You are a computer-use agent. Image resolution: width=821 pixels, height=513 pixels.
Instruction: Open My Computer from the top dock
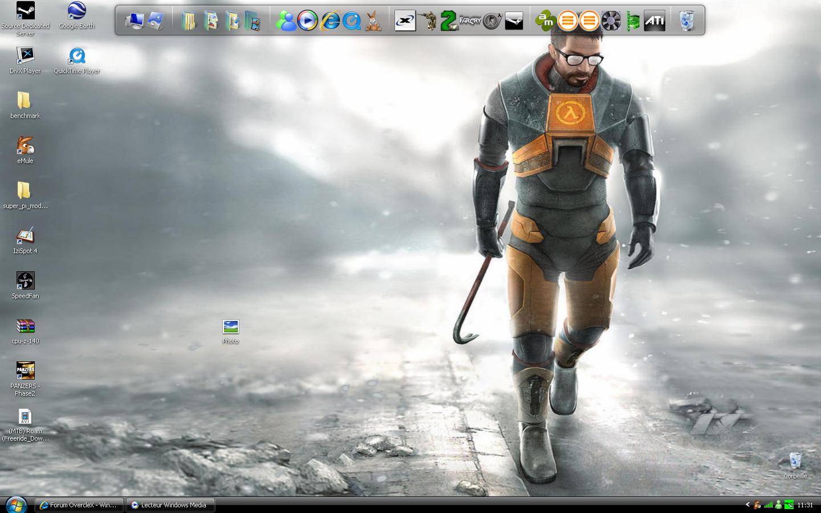(134, 21)
